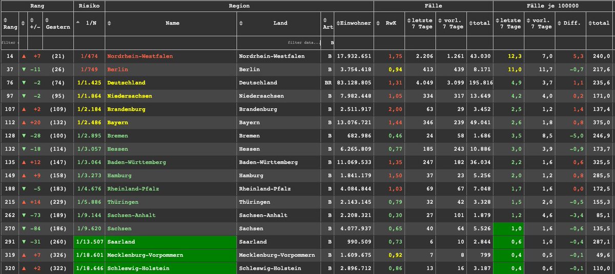Open the yellow Niedersachsen region name
Viewport: 615px width, 274px height.
pos(130,96)
